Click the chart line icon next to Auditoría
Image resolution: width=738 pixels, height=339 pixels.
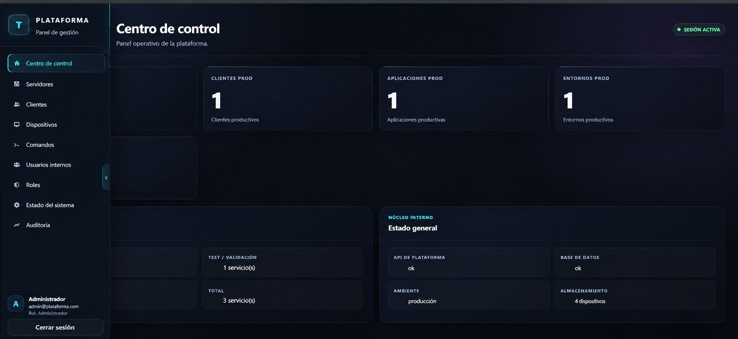pos(17,225)
